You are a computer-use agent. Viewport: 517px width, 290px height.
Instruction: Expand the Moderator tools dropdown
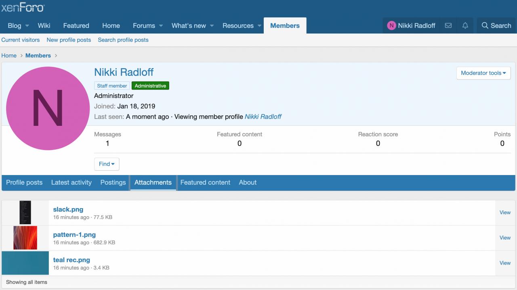point(483,73)
